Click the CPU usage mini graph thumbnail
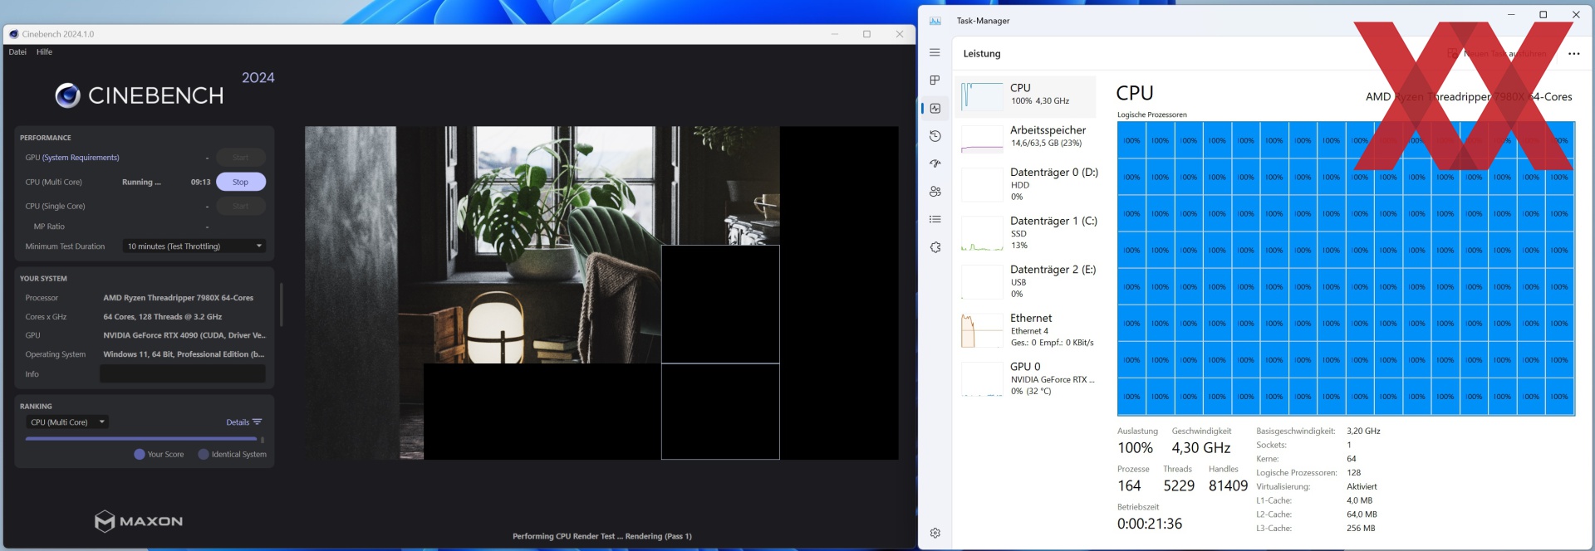The image size is (1595, 551). (982, 96)
